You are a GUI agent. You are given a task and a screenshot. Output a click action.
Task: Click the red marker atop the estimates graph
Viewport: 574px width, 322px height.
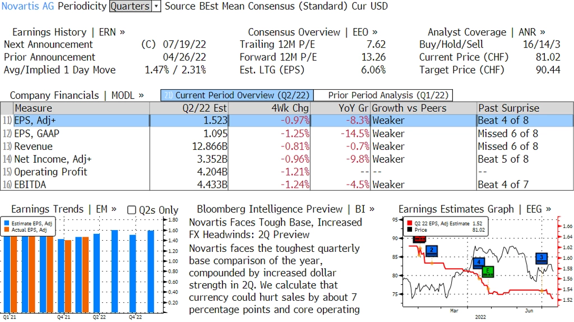pyautogui.click(x=419, y=239)
